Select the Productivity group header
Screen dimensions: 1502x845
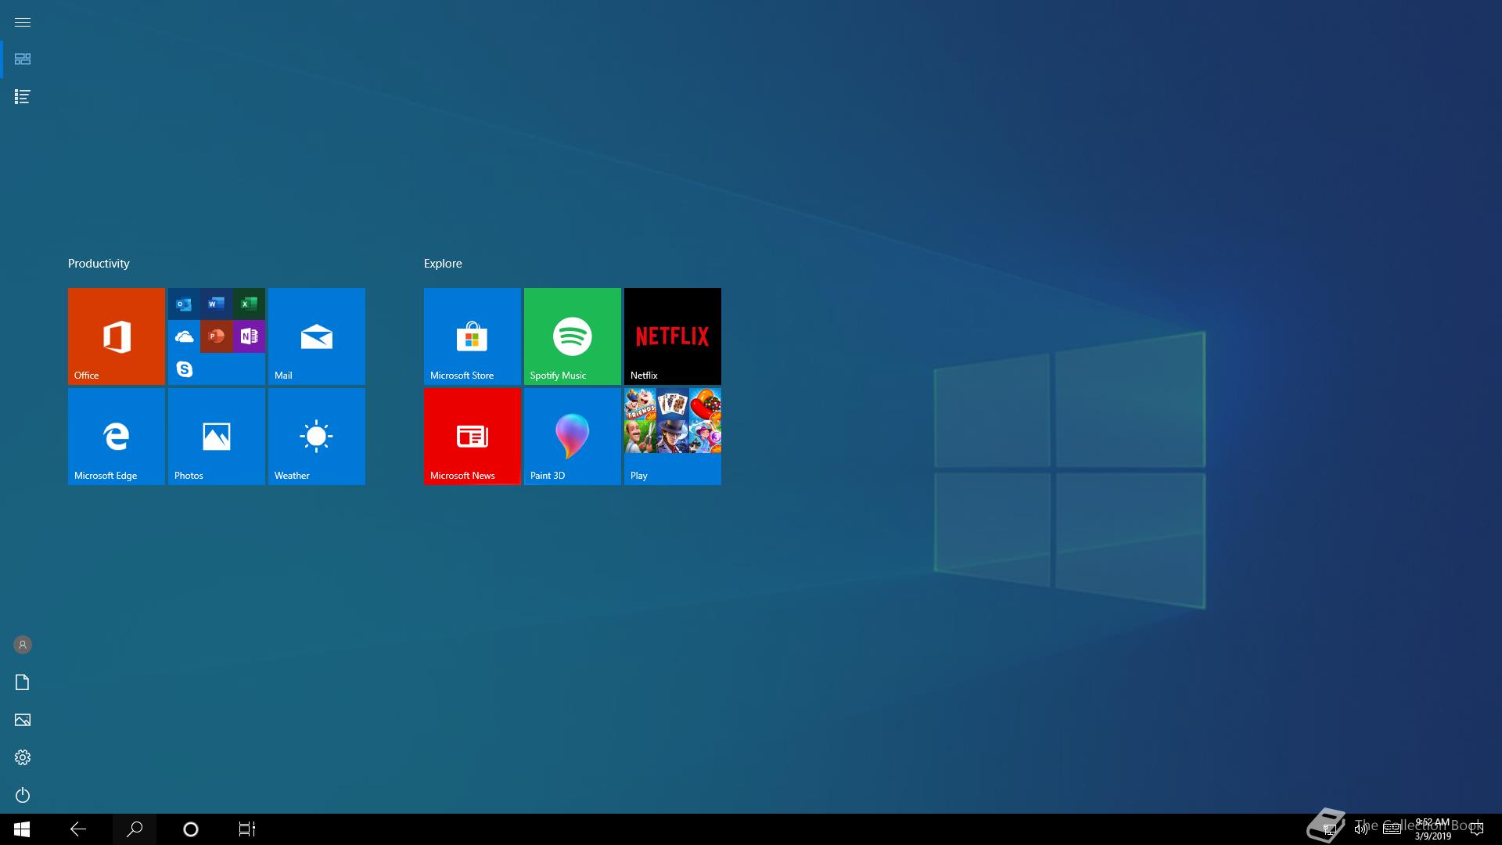click(x=99, y=264)
